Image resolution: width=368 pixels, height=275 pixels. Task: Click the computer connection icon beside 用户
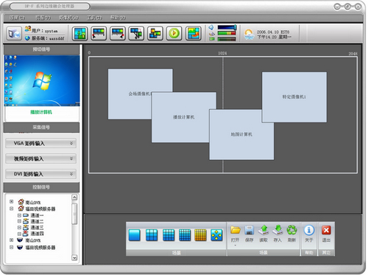pyautogui.click(x=14, y=33)
